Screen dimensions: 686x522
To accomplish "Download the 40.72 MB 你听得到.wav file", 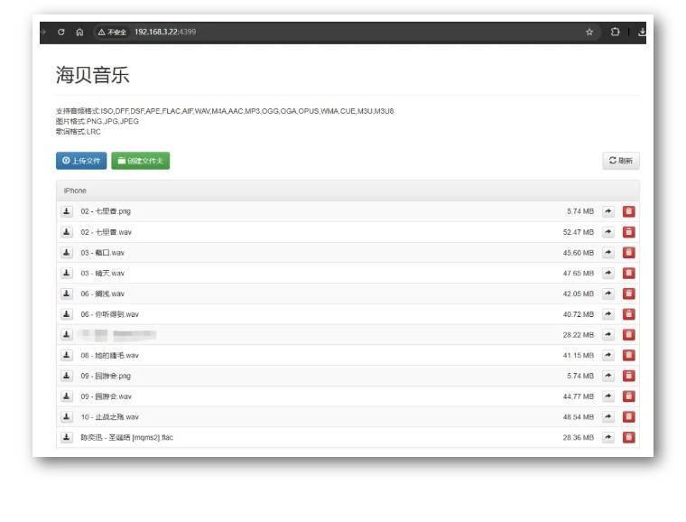I will click(x=67, y=314).
